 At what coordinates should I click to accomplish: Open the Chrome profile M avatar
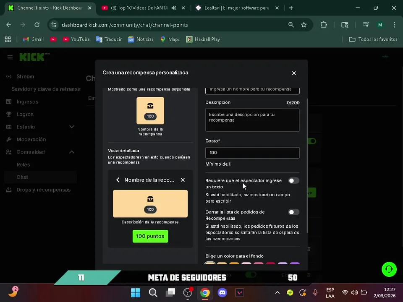point(380,25)
